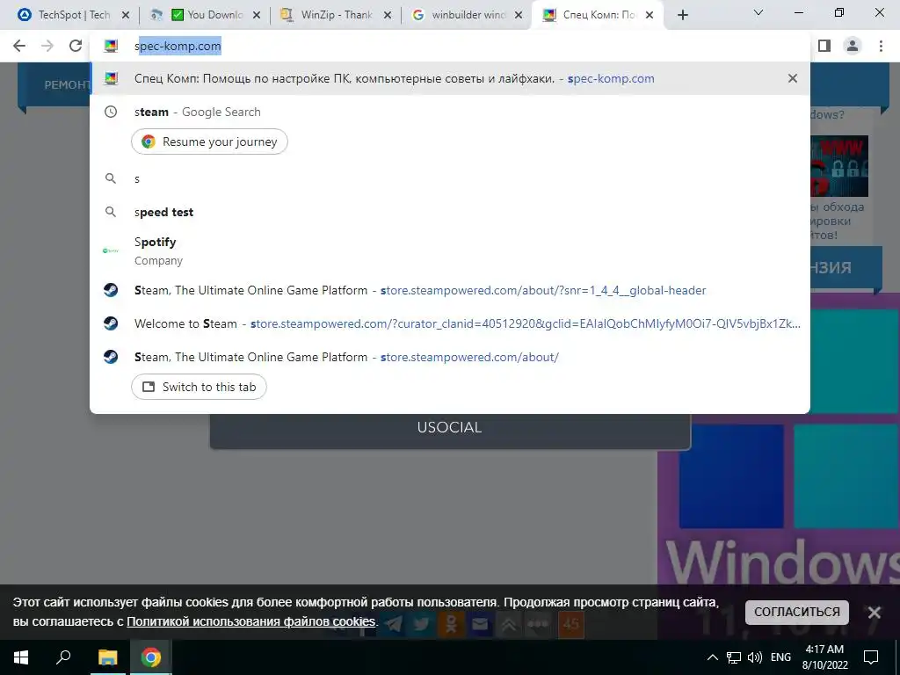Reload the current page
Image resolution: width=900 pixels, height=675 pixels.
(76, 46)
